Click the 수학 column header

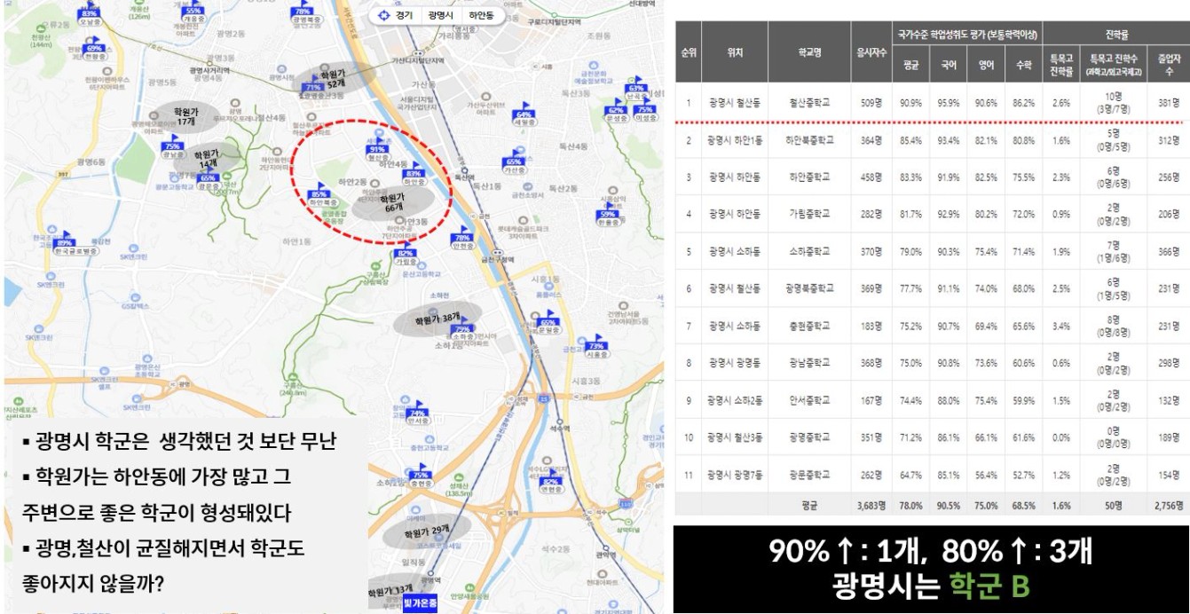[x=1023, y=64]
